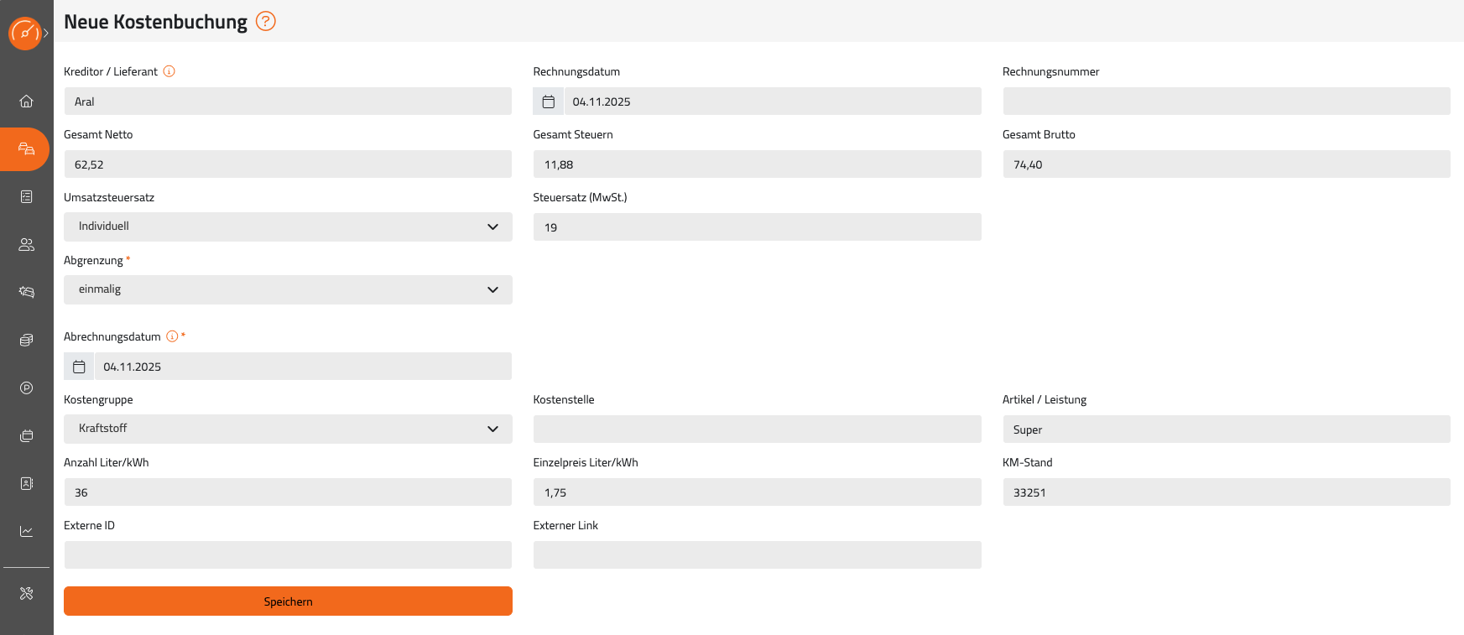Click the home icon in the sidebar
The image size is (1464, 635).
point(26,101)
